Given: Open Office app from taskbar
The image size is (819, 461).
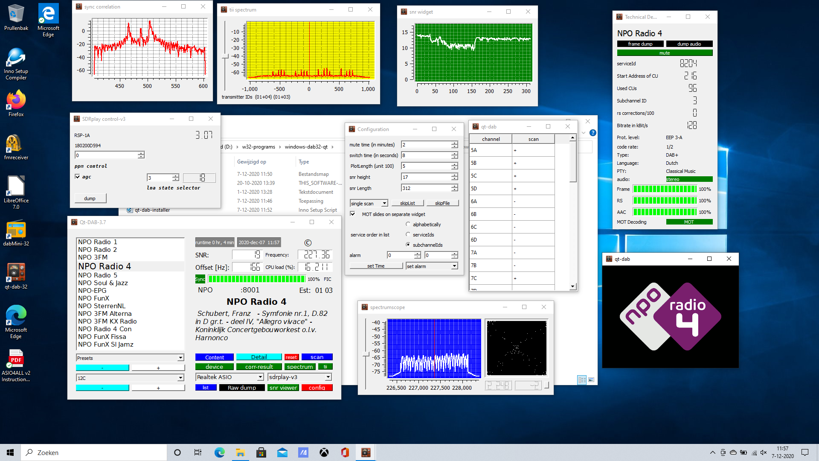Looking at the screenshot, I should 345,452.
